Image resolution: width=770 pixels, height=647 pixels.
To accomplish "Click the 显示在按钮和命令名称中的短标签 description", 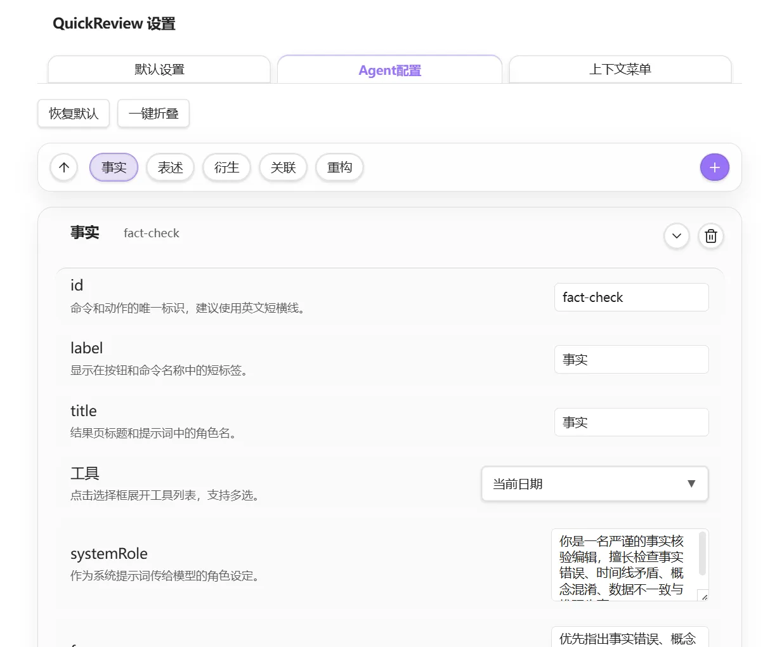I will tap(159, 370).
